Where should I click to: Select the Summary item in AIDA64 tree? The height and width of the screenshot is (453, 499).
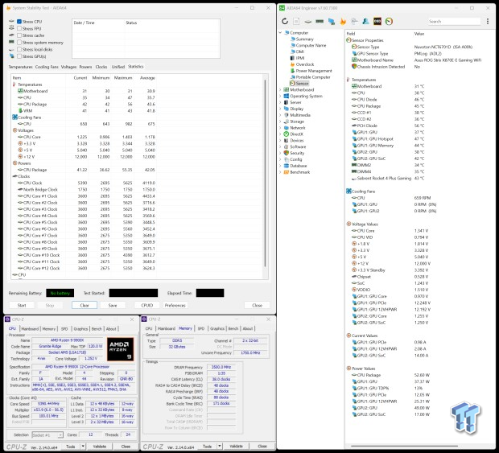point(304,39)
